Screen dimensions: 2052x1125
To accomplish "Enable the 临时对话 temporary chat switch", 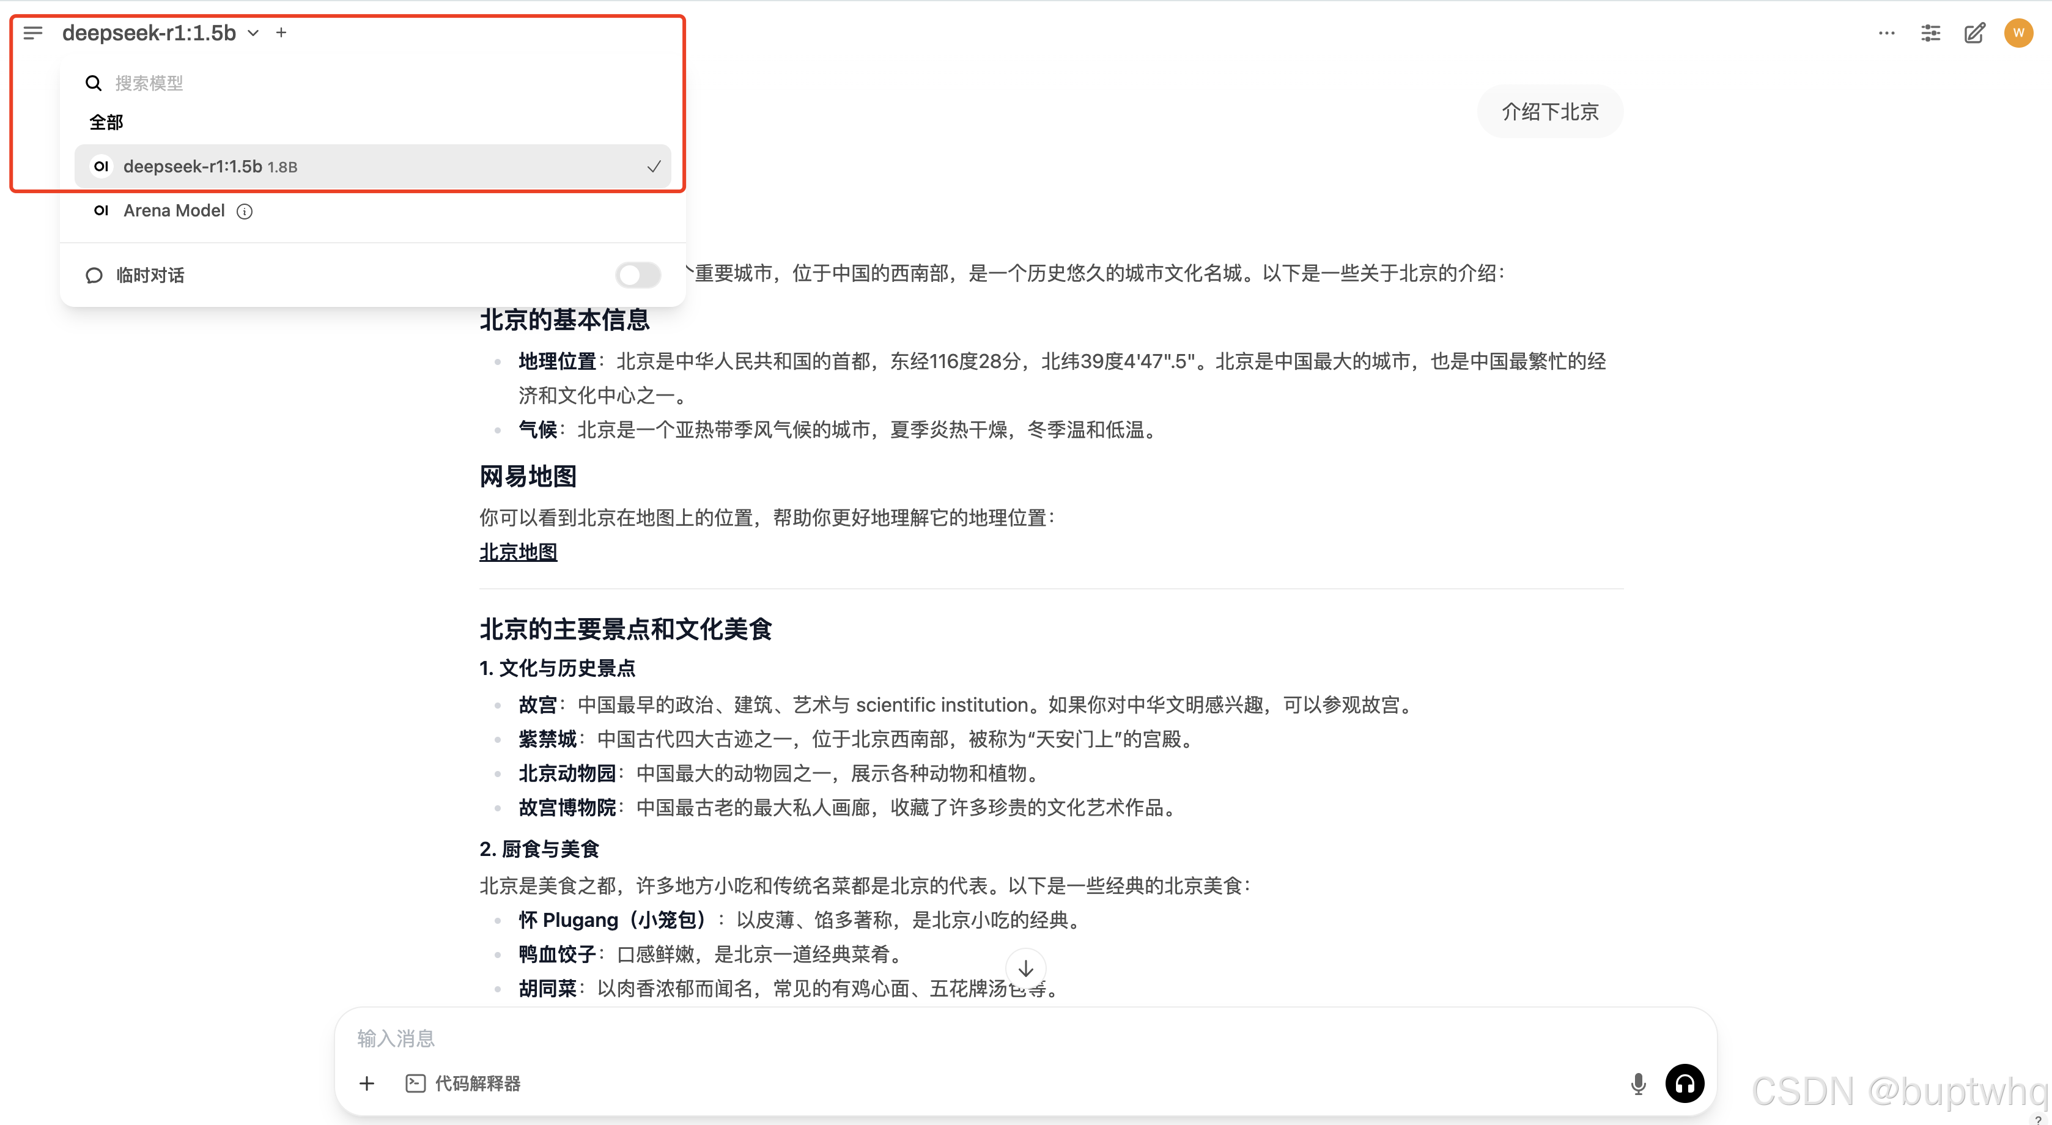I will point(638,275).
